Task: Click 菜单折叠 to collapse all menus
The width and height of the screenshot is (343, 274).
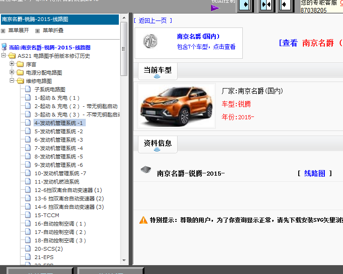Action: [53, 30]
